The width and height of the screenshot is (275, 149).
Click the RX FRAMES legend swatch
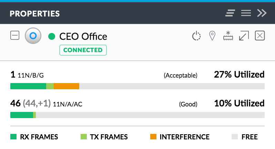[13, 137]
